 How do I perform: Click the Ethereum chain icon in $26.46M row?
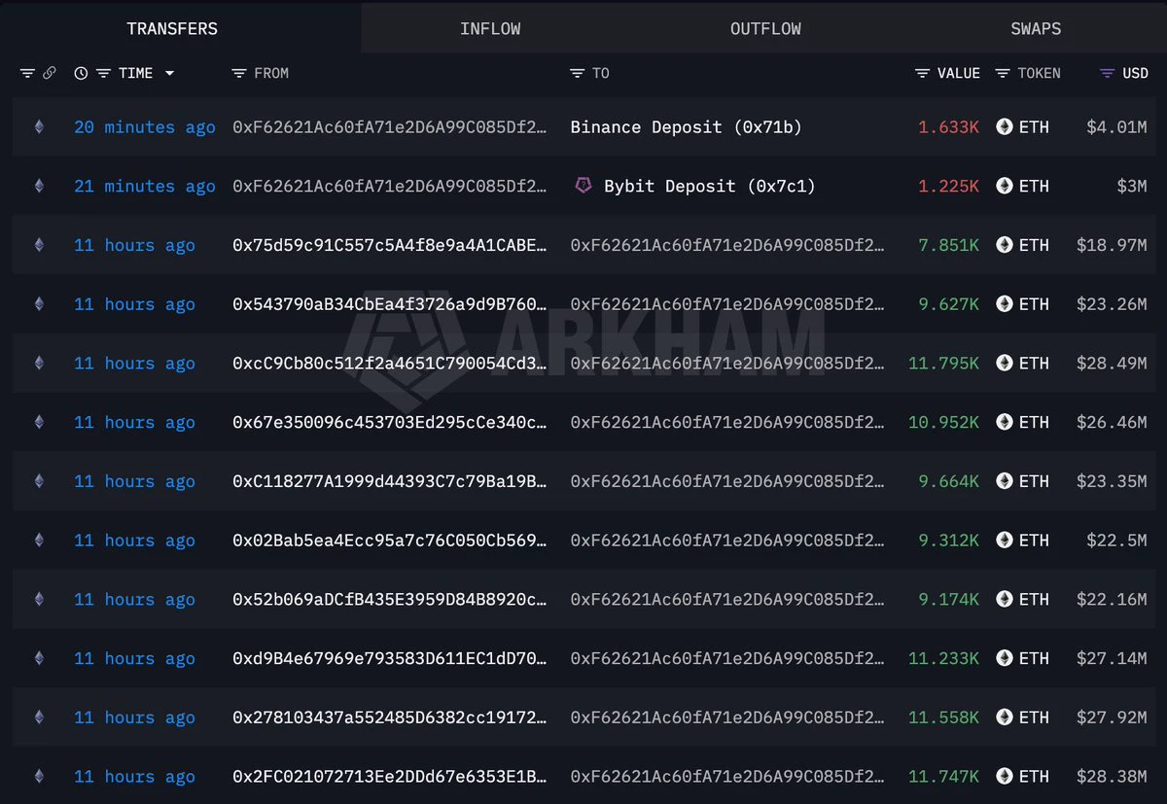tap(39, 422)
